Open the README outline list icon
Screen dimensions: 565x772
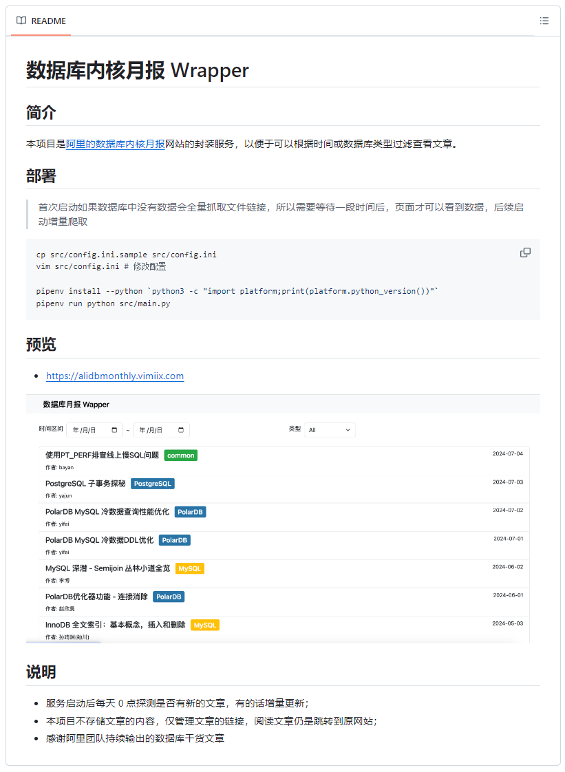click(x=544, y=21)
